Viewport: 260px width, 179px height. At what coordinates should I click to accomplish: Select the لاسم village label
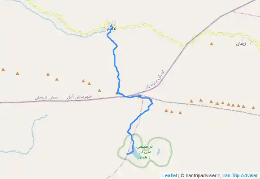point(111,29)
